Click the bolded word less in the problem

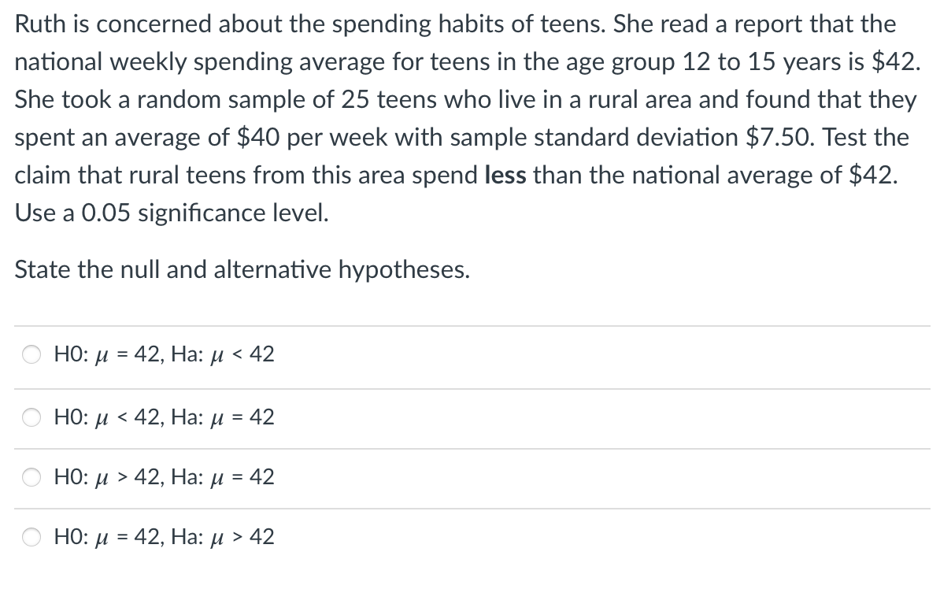[505, 175]
